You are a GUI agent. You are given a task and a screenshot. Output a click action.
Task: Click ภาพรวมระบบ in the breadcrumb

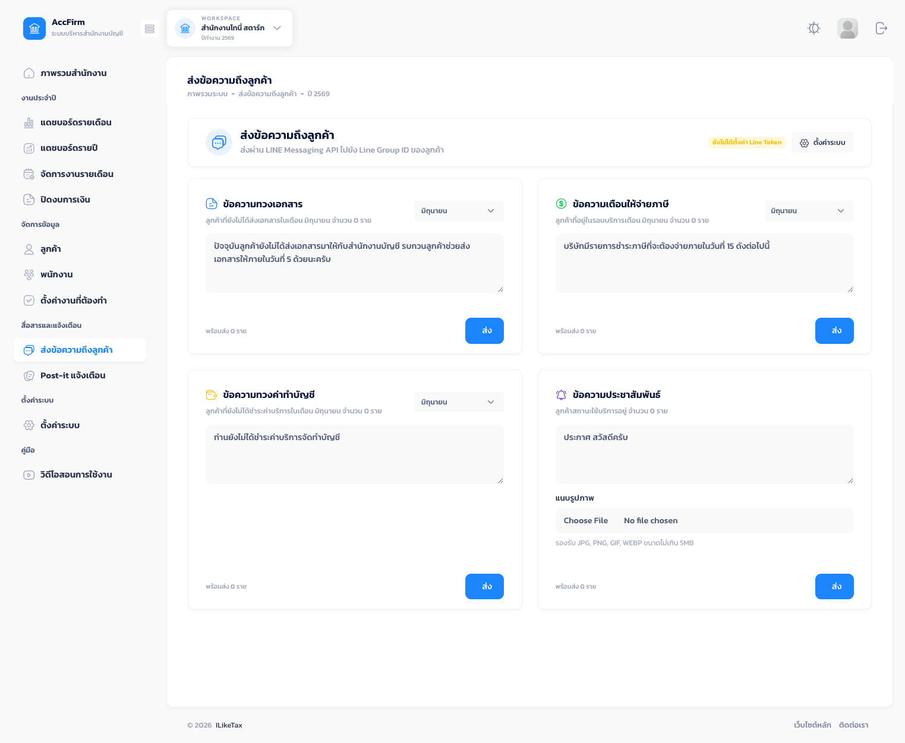(x=207, y=94)
